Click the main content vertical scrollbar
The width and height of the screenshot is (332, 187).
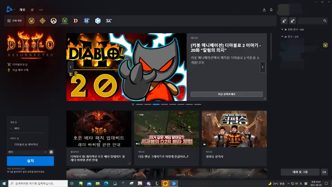coord(271,47)
